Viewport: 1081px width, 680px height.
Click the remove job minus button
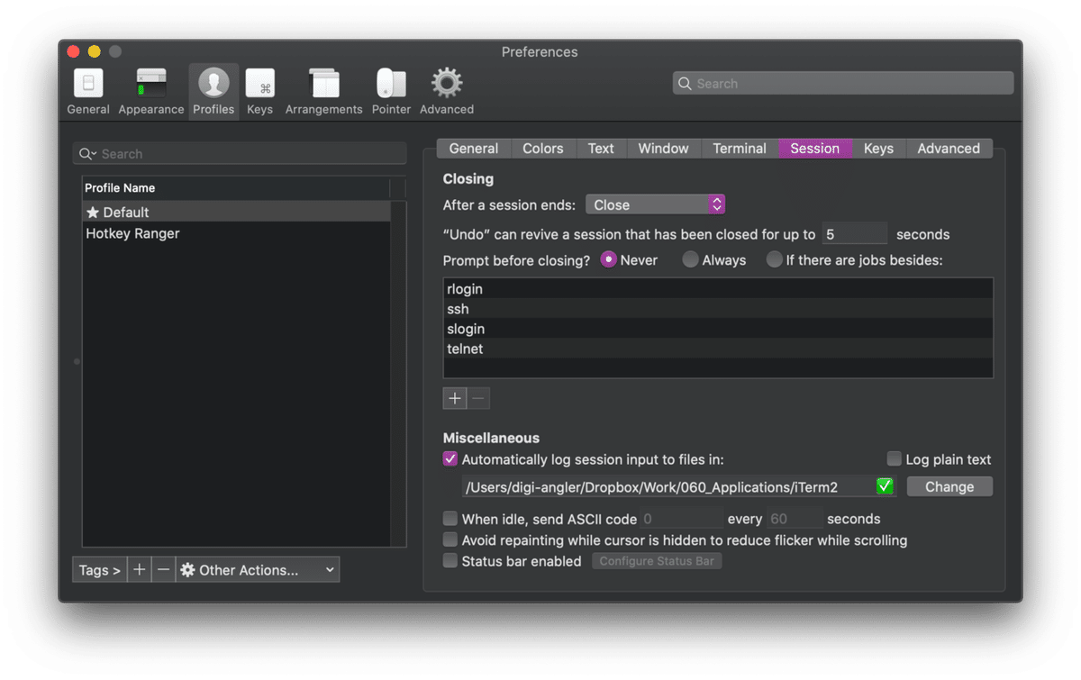click(x=478, y=398)
